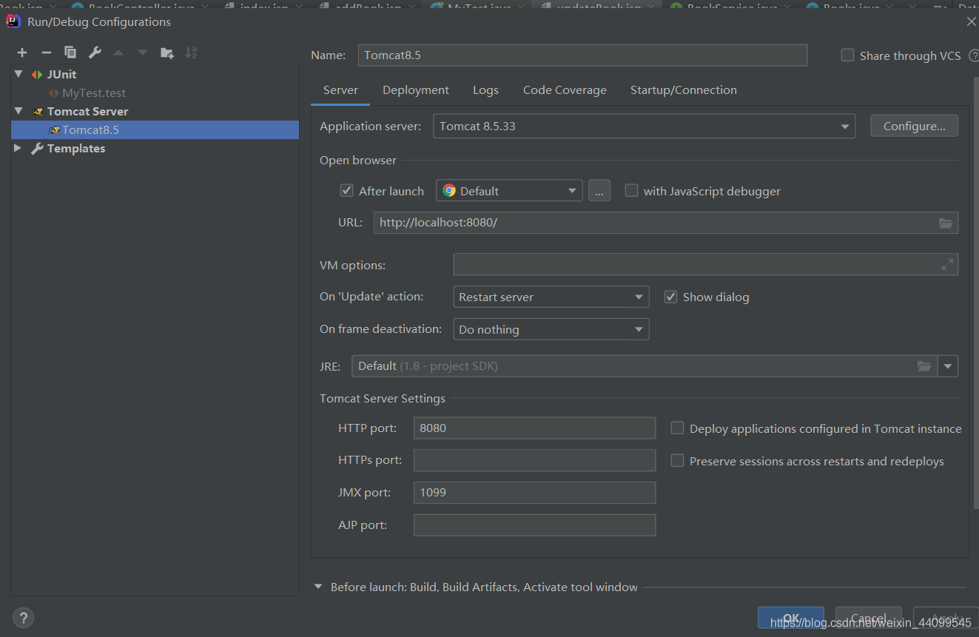Click the Cancel button
This screenshot has height=637, width=979.
point(869,619)
